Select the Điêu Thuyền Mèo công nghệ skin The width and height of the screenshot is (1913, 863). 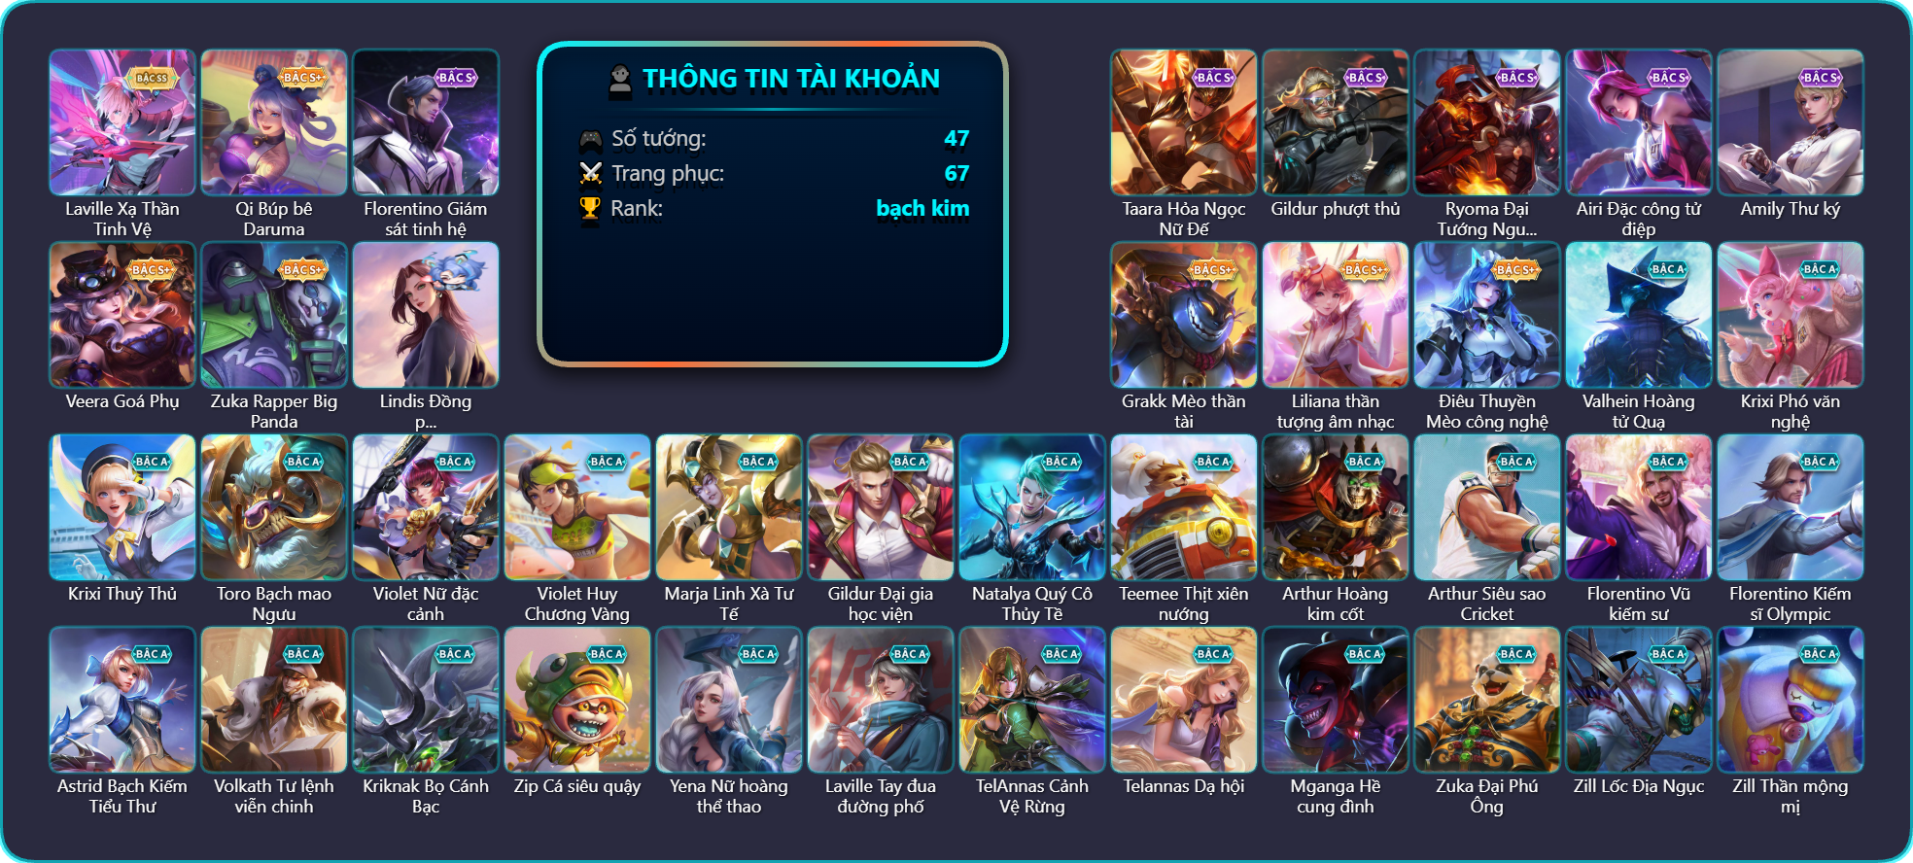point(1487,315)
